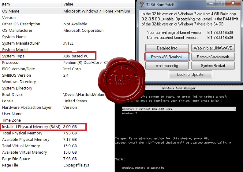Select the Other OS Description row
The width and height of the screenshot is (243, 172).
pos(67,24)
